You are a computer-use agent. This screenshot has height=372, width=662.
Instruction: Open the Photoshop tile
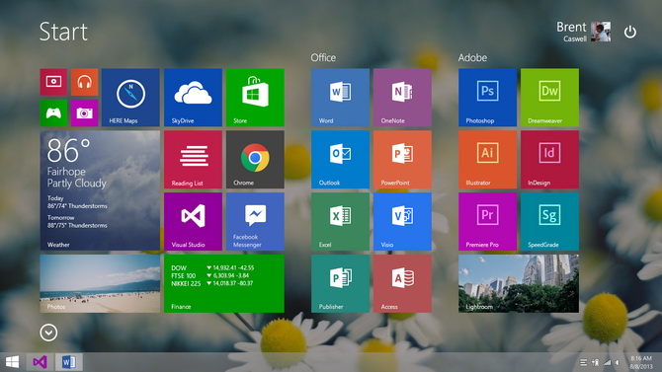tap(487, 98)
